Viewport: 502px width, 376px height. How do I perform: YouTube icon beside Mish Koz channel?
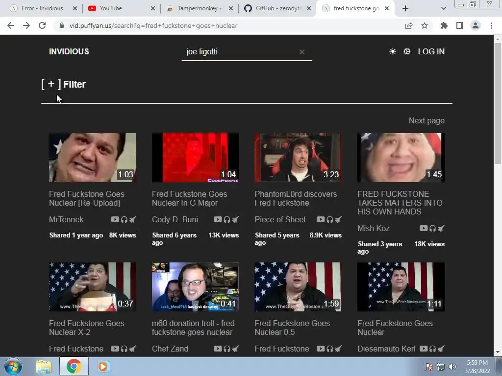pyautogui.click(x=424, y=228)
